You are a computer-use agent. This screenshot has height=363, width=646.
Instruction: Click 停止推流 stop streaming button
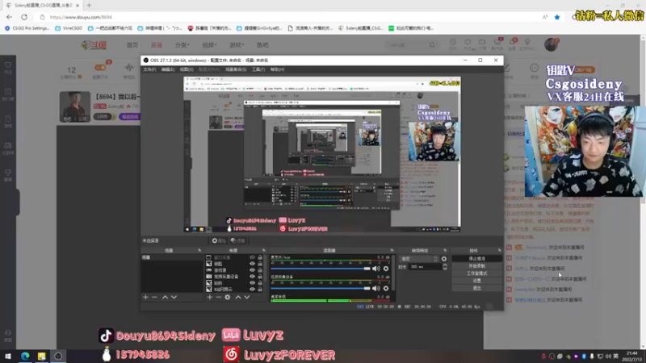pos(476,258)
